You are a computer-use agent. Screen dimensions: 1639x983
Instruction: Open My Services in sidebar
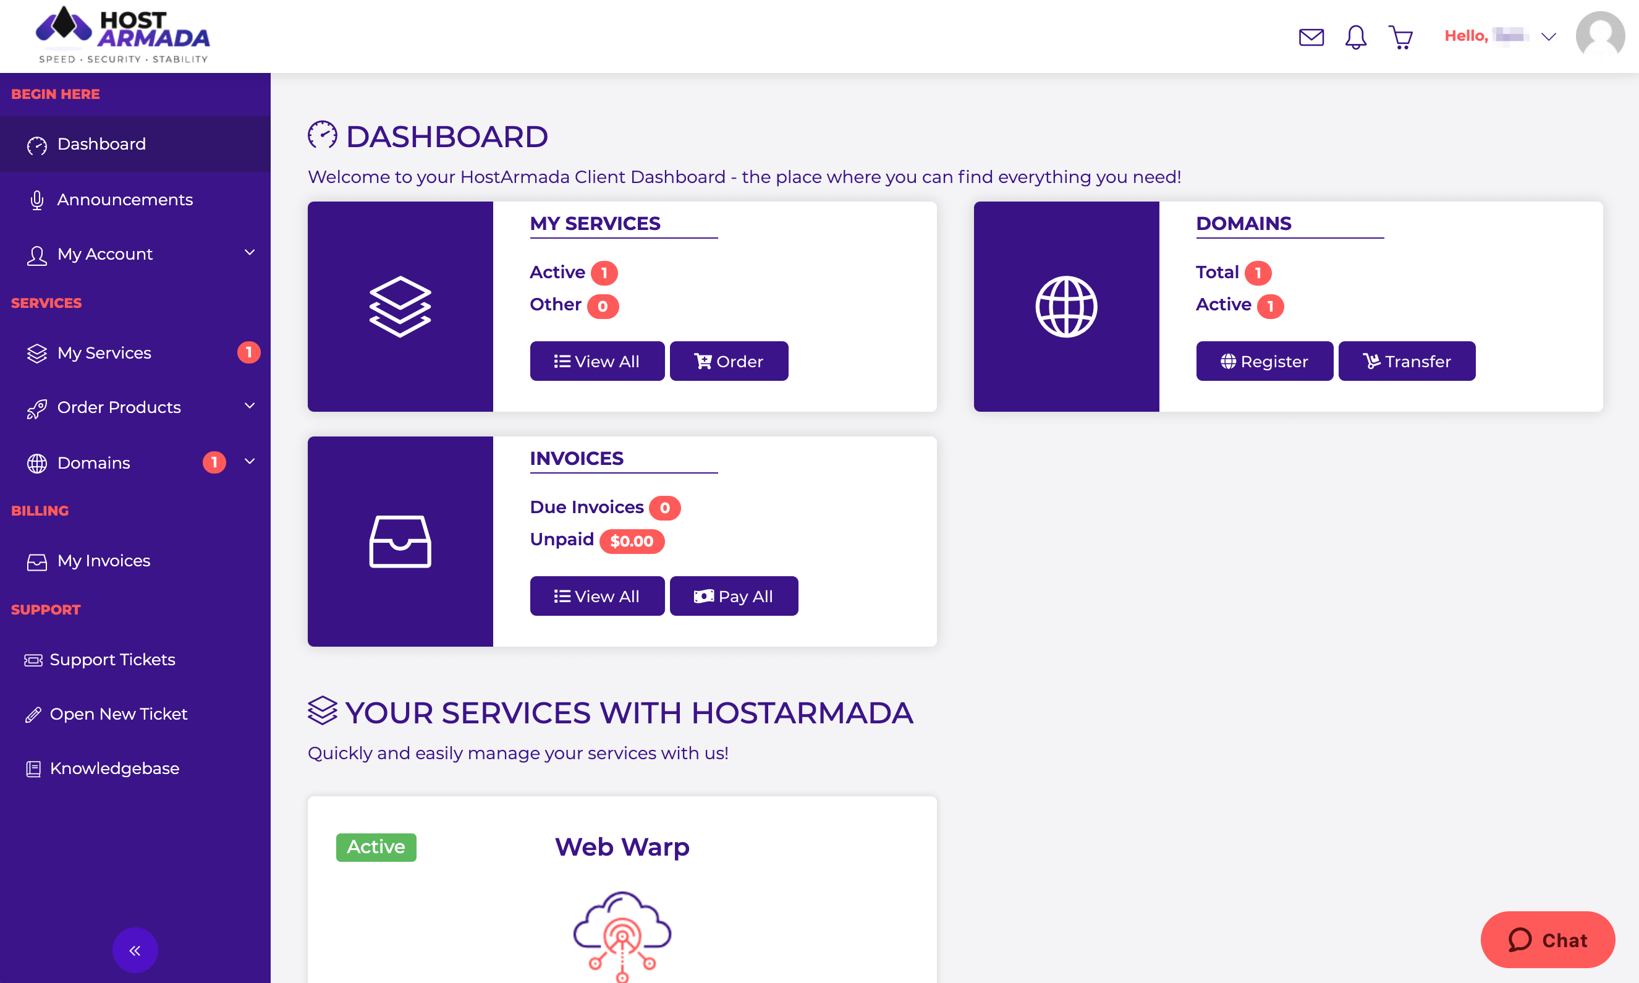point(135,353)
